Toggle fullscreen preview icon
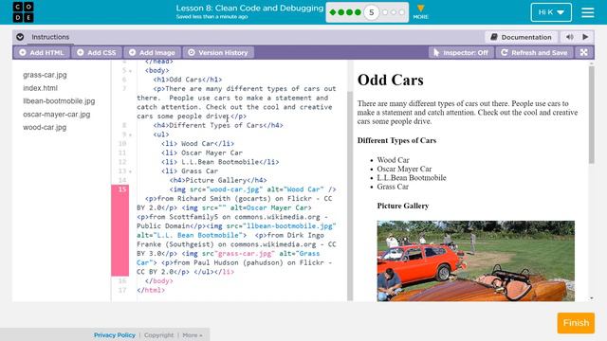Image resolution: width=607 pixels, height=341 pixels. tap(584, 53)
